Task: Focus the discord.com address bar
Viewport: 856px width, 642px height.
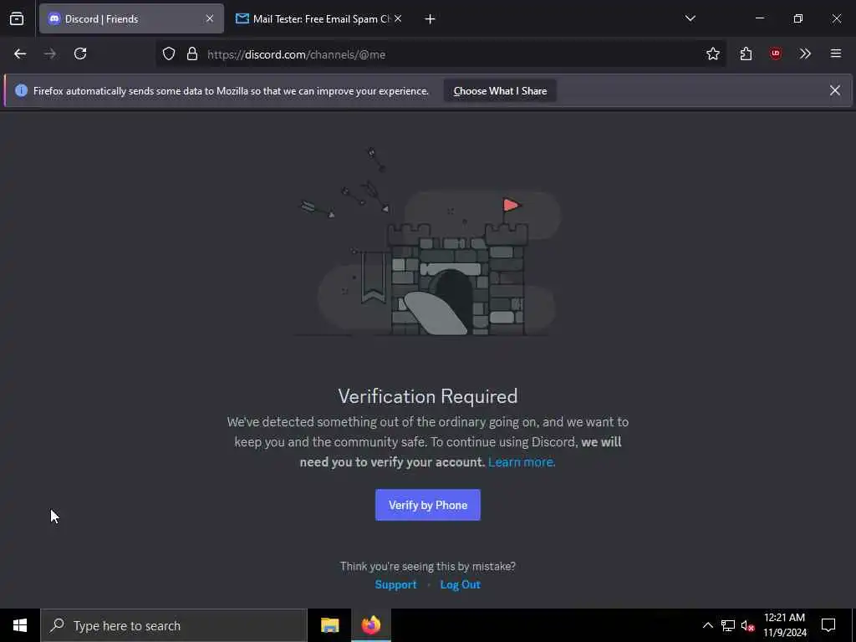Action: point(441,54)
